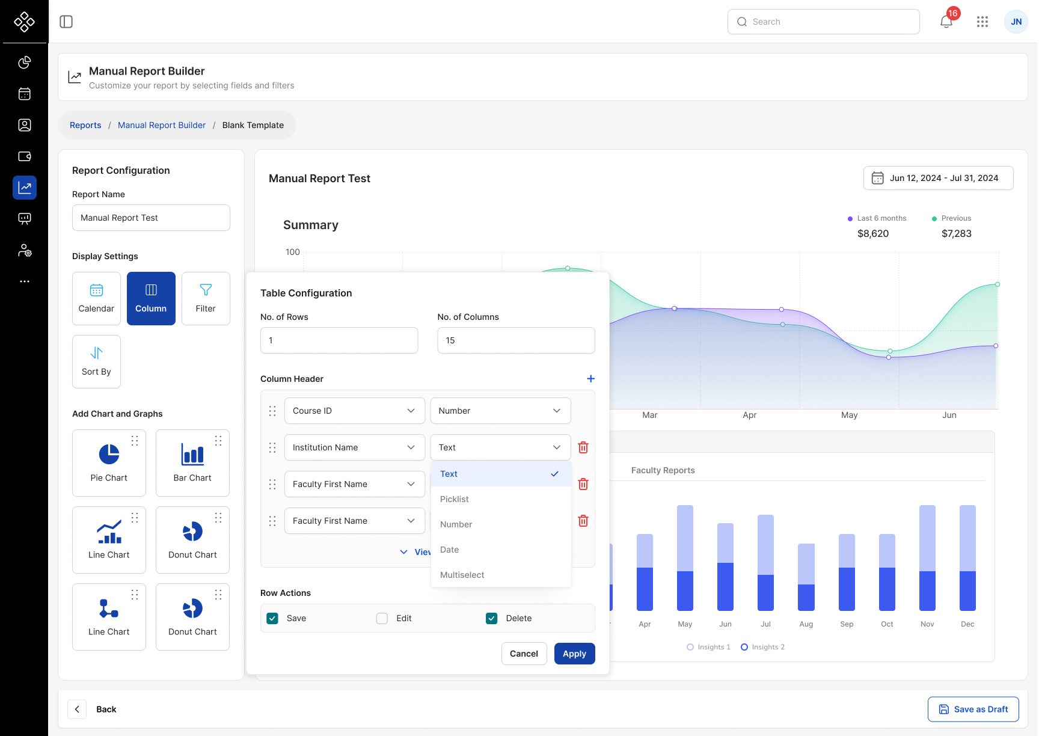Open Manual Report Builder breadcrumb
Screen dimensions: 1039x736
161,125
